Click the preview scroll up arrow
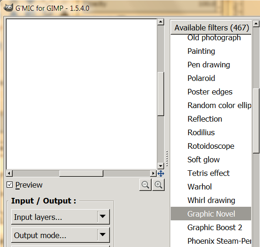The height and width of the screenshot is (247, 260). [x=161, y=22]
